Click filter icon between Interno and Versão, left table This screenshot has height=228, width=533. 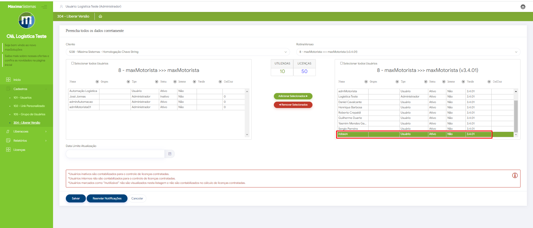point(194,82)
